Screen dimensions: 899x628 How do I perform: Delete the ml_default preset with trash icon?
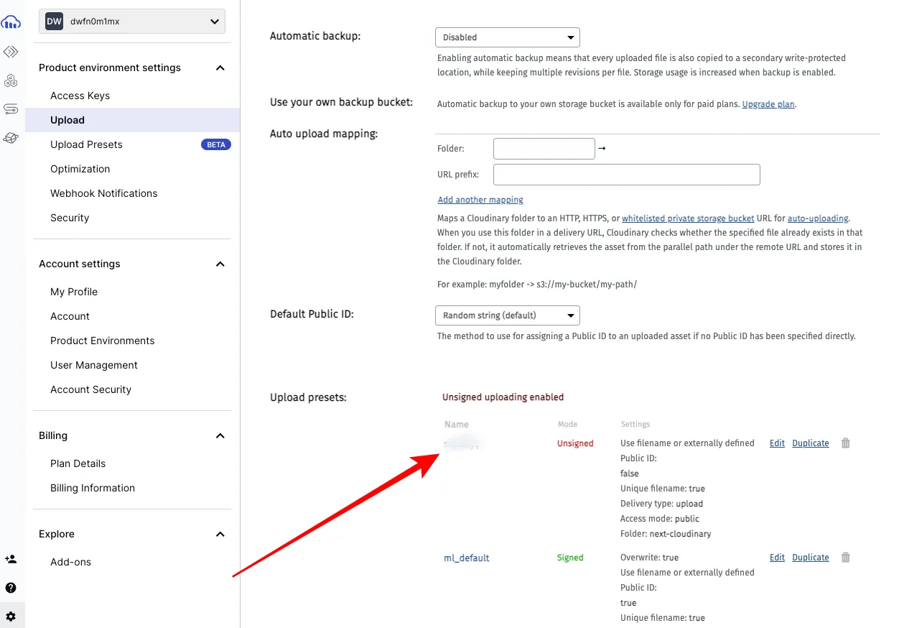(x=845, y=558)
